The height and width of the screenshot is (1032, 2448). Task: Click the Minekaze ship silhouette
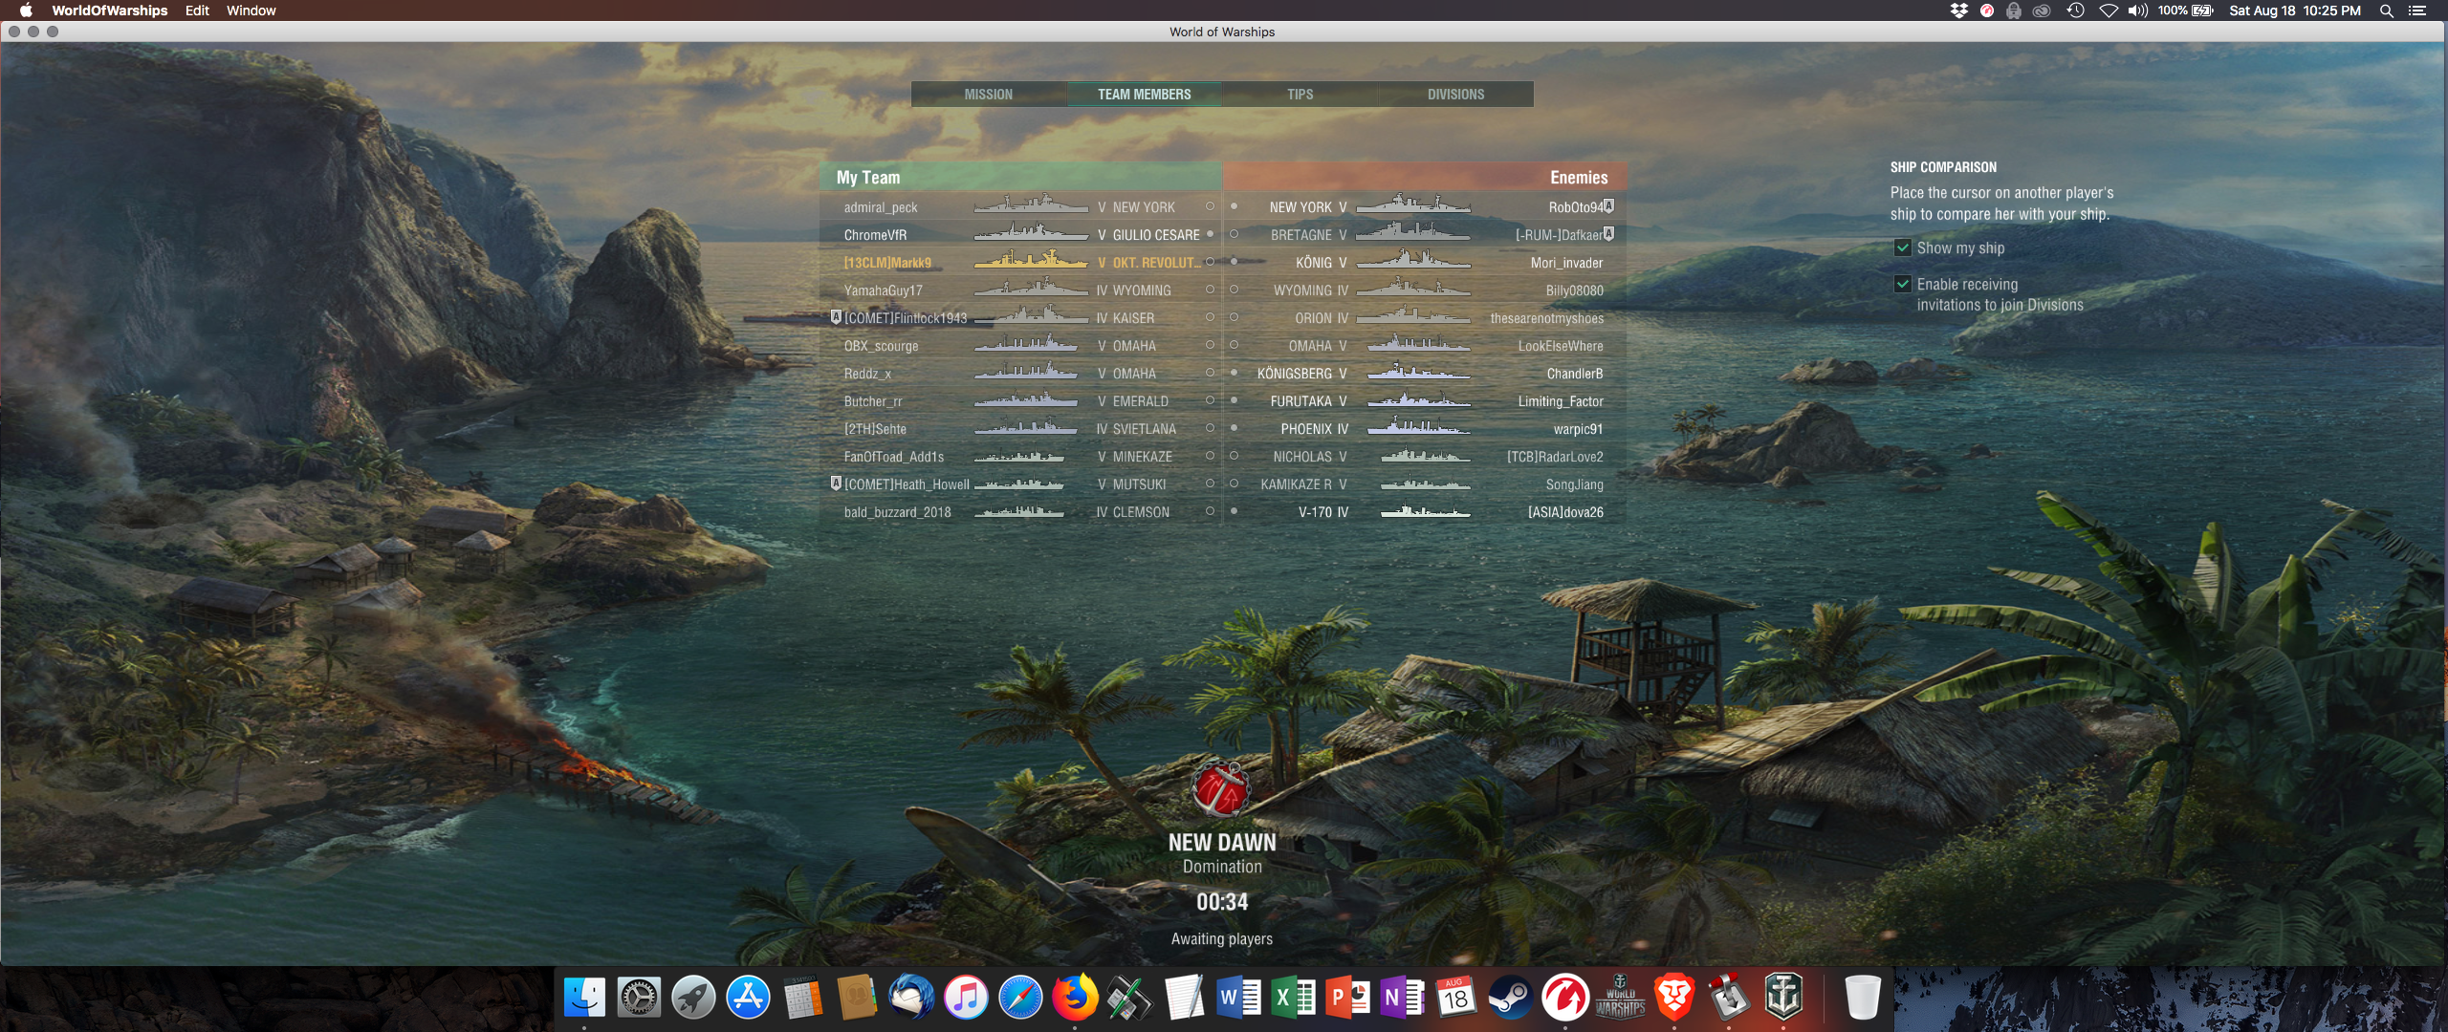pos(1019,457)
